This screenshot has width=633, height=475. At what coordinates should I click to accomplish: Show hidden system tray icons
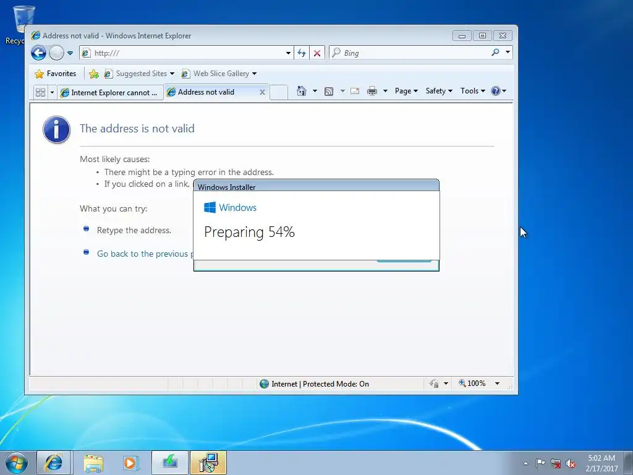point(525,463)
